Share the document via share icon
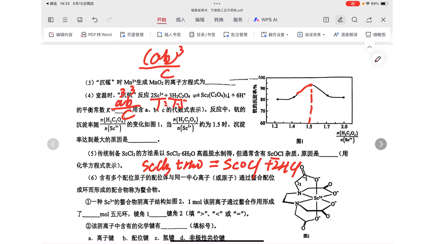The height and width of the screenshot is (244, 434). [x=369, y=20]
